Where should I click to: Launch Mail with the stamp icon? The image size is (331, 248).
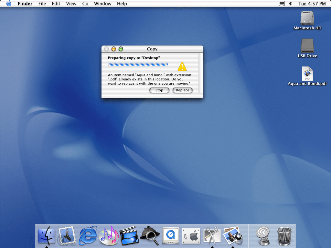[x=67, y=236]
